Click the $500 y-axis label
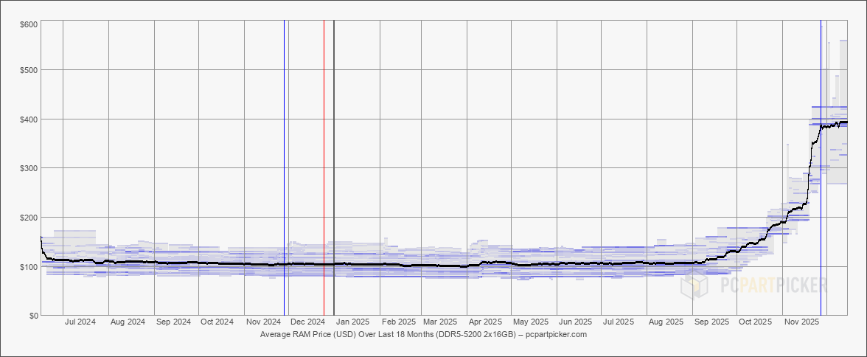Image resolution: width=867 pixels, height=357 pixels. 29,70
